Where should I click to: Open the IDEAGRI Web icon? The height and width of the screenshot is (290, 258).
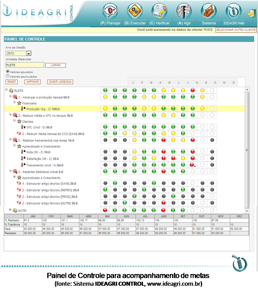pos(233,11)
